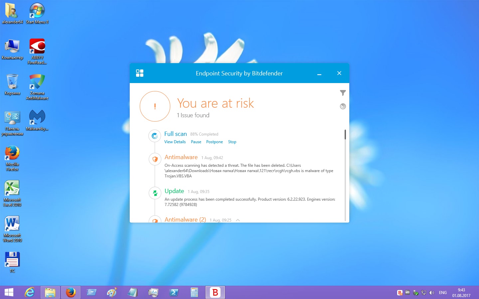Click the shield icon beside Antimalware 09:42 event
Image resolution: width=479 pixels, height=299 pixels.
(x=155, y=159)
